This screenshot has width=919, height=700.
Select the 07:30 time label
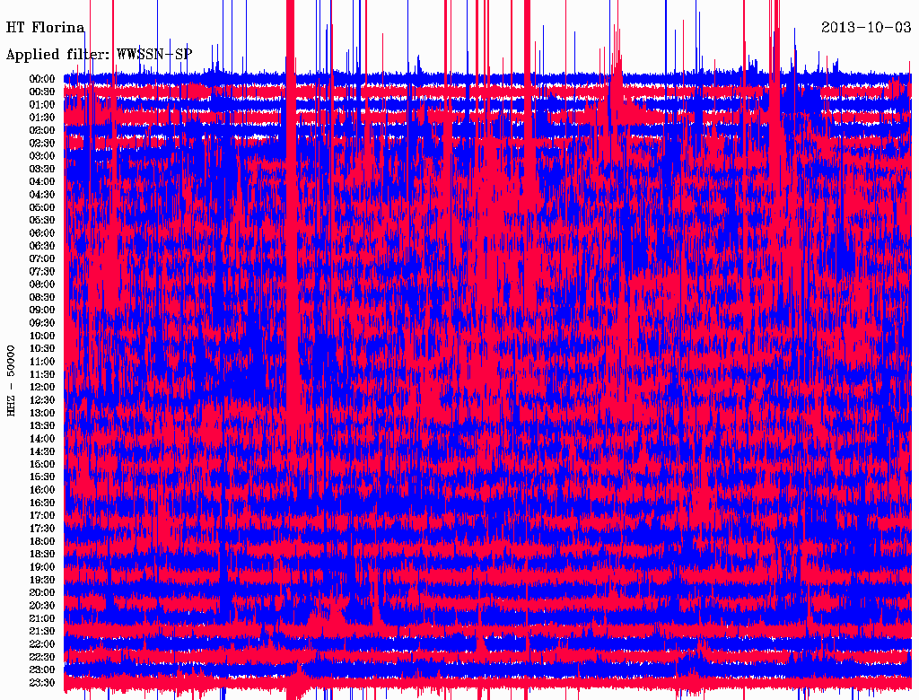click(42, 271)
